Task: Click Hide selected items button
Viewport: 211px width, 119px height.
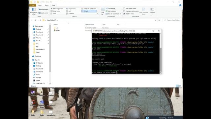Action: point(144,11)
